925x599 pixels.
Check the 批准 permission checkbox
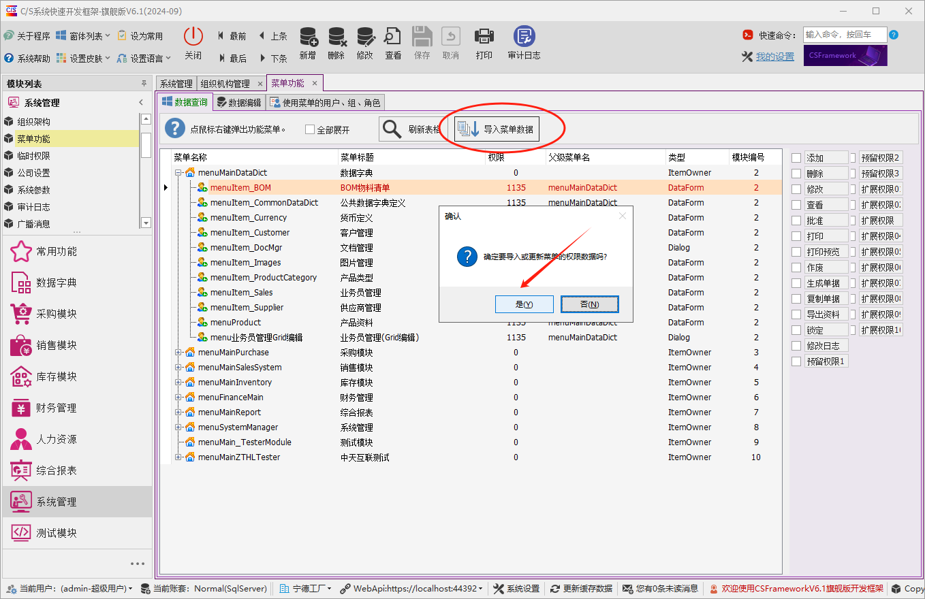tap(796, 221)
